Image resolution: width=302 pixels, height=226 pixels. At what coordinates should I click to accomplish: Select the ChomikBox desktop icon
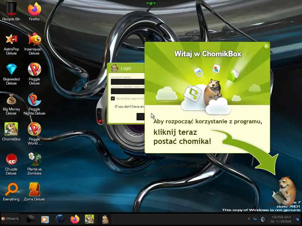11,132
